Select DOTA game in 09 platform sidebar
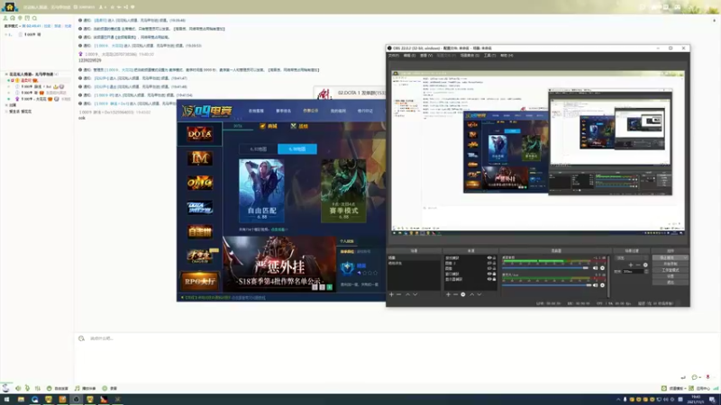721x405 pixels. 199,134
